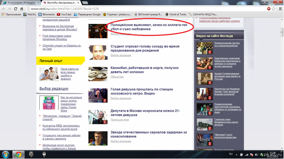Open the YouTube bookmark
This screenshot has height=159, width=284.
64,15
